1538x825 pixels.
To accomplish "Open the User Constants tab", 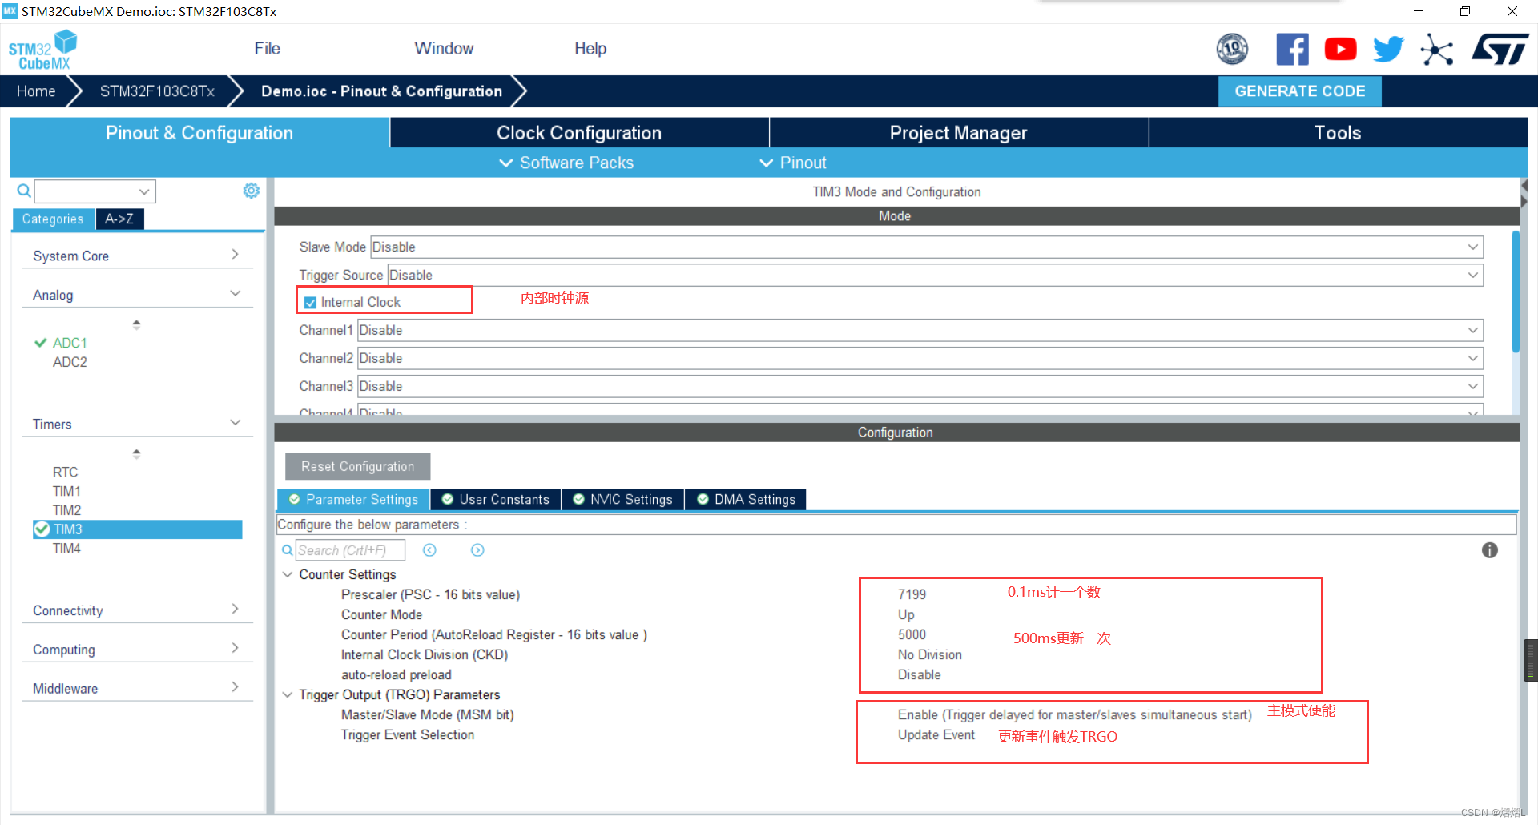I will tap(496, 500).
